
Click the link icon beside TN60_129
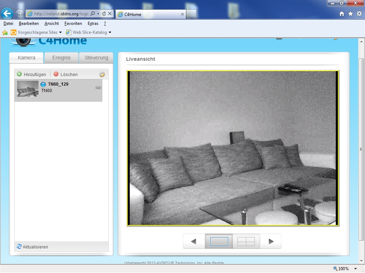[x=98, y=87]
